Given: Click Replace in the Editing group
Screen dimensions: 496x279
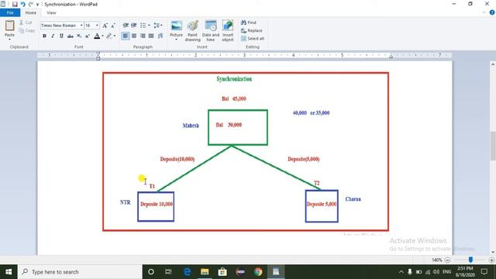Looking at the screenshot, I should (252, 31).
